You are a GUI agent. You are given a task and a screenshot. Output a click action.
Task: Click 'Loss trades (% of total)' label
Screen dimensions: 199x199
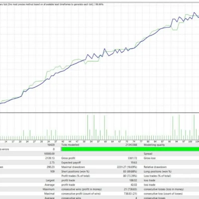point(157,176)
